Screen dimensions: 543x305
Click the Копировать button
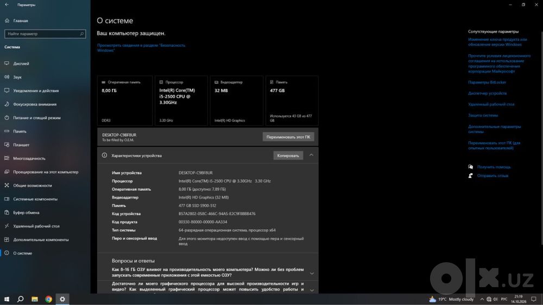click(288, 155)
